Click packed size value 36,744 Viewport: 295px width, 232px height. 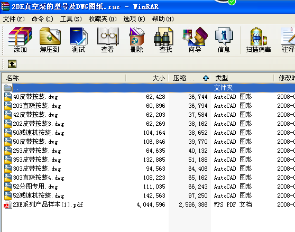[198, 97]
